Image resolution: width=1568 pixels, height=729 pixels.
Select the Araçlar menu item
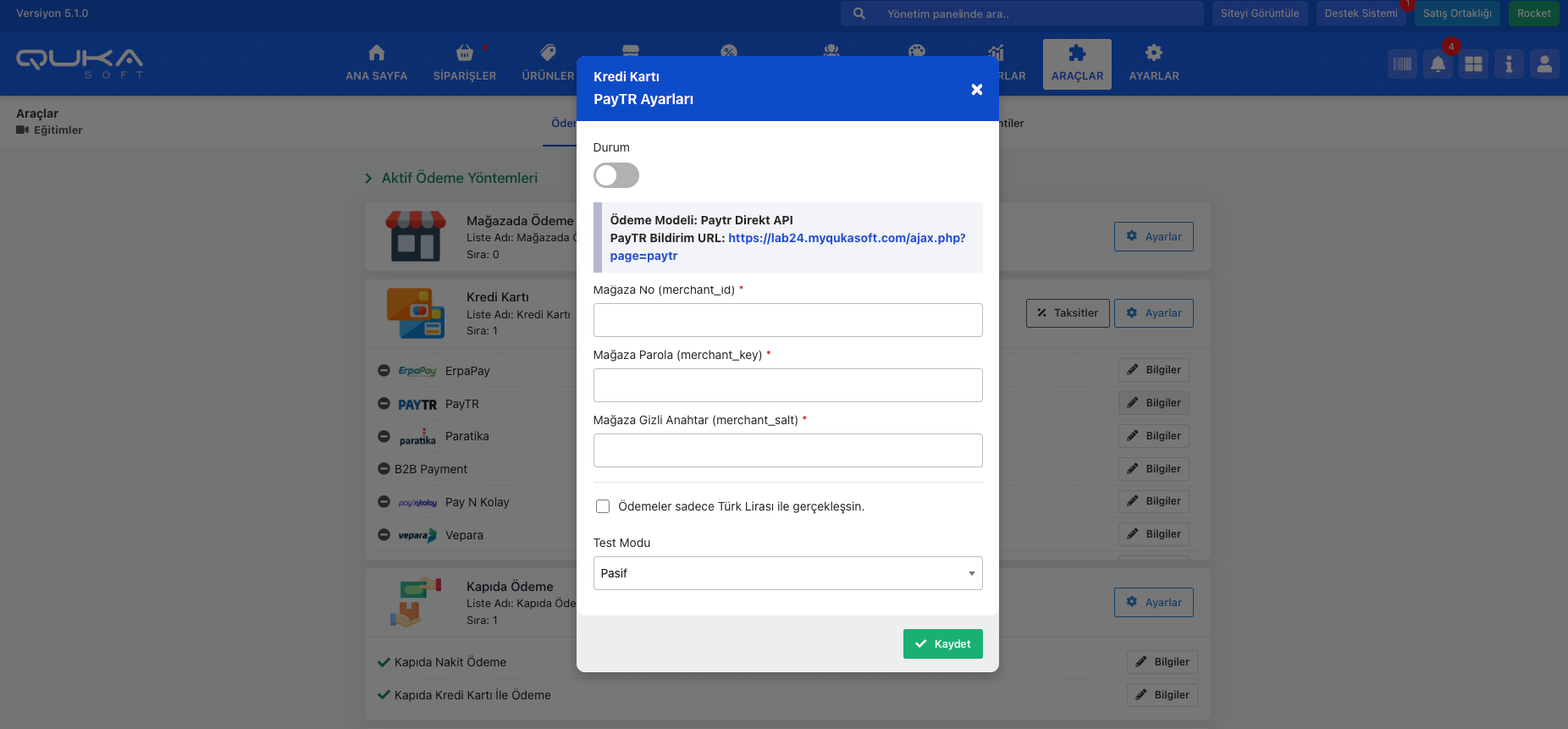pos(1077,64)
